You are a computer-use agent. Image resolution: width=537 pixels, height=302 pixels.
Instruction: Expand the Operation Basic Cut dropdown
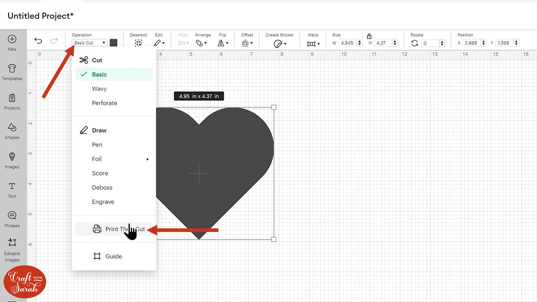click(x=89, y=43)
